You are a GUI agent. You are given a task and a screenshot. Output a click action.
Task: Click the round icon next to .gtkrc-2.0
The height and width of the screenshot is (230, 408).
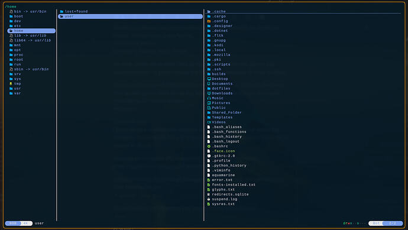pos(209,156)
